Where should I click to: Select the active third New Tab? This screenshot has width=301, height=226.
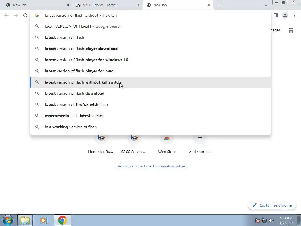coord(178,5)
